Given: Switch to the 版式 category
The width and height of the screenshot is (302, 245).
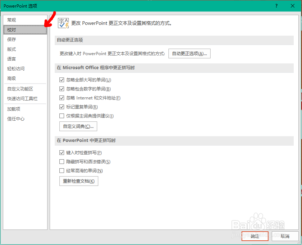Looking at the screenshot, I should tap(25, 49).
